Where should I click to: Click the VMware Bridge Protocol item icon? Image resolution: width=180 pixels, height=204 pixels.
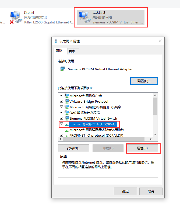pyautogui.click(x=67, y=101)
